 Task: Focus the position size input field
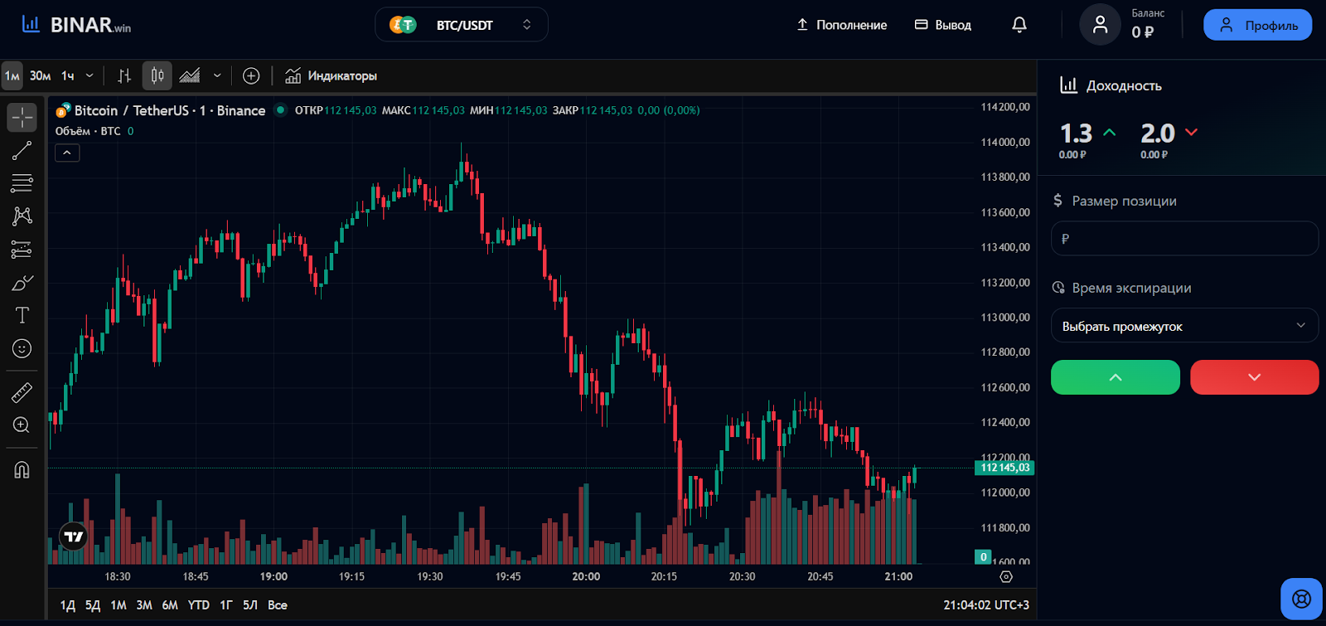click(x=1184, y=239)
